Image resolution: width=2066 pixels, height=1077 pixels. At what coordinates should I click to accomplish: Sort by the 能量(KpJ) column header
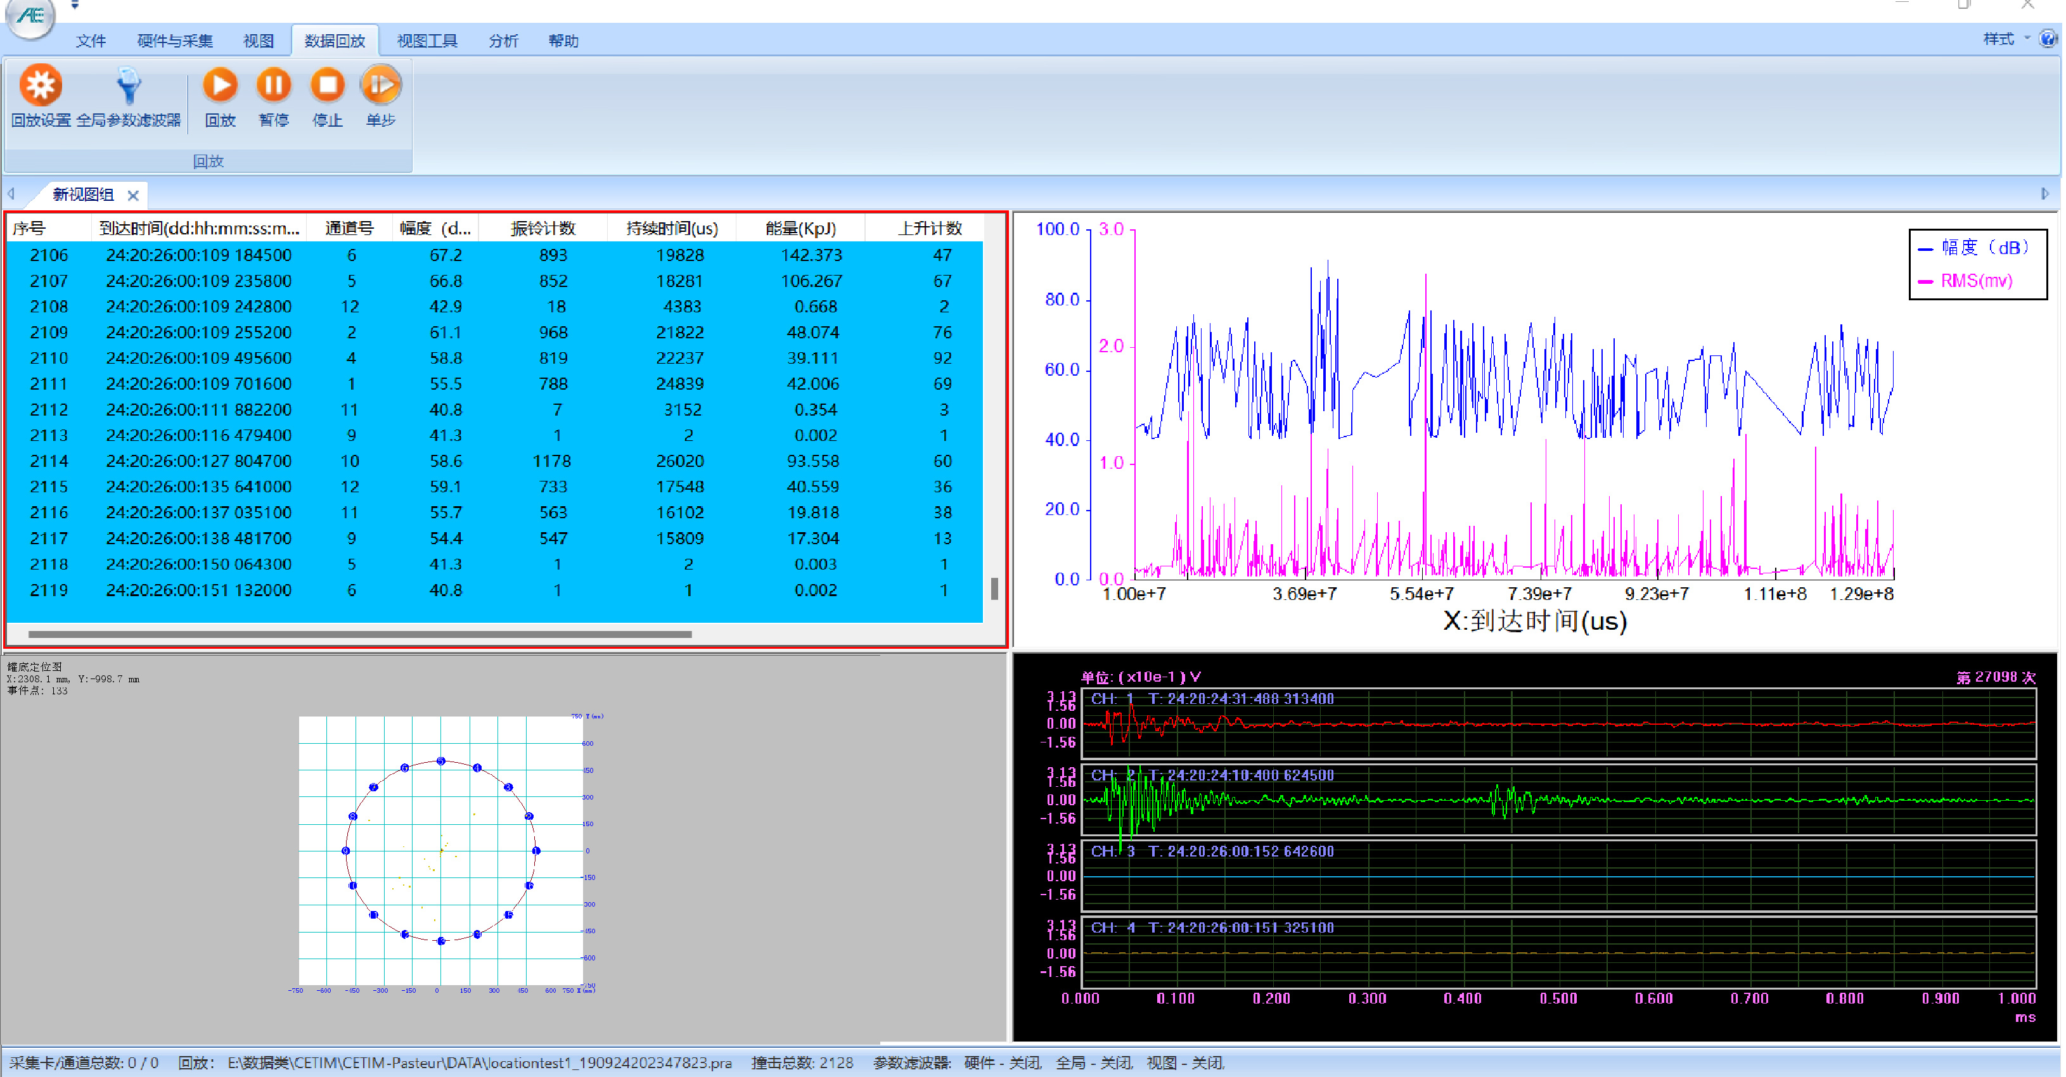[800, 229]
